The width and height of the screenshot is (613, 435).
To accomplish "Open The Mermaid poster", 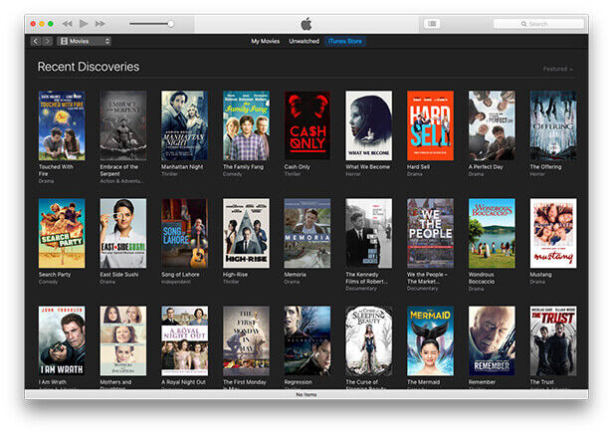I will click(430, 340).
